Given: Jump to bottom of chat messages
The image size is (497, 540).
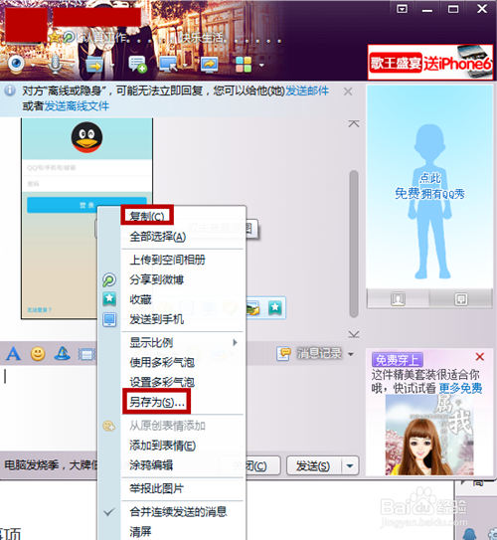Looking at the screenshot, I should click(354, 334).
